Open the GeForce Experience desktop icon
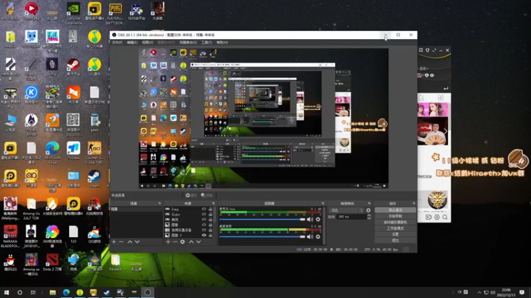 click(73, 13)
